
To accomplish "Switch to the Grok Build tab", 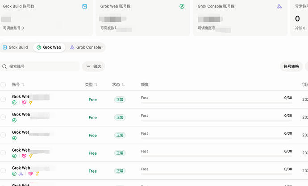I will pos(15,47).
